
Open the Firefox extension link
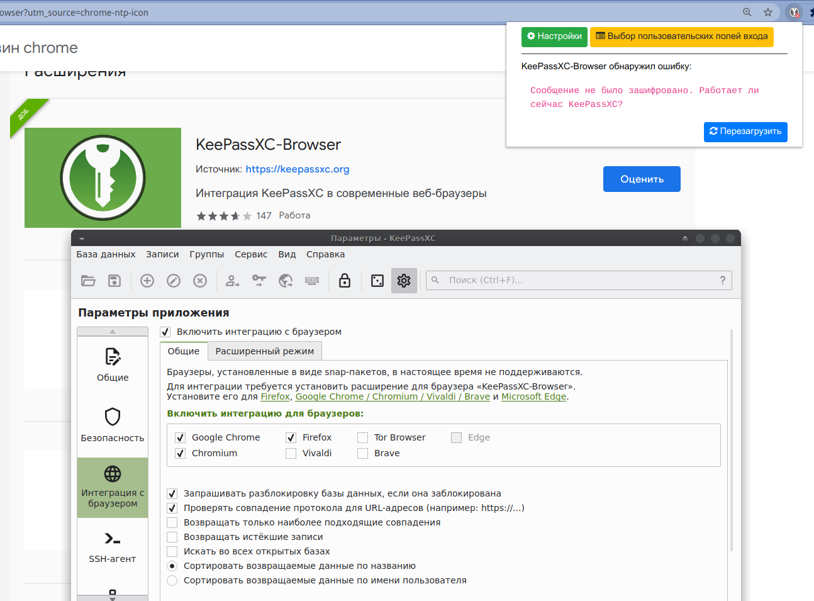276,396
